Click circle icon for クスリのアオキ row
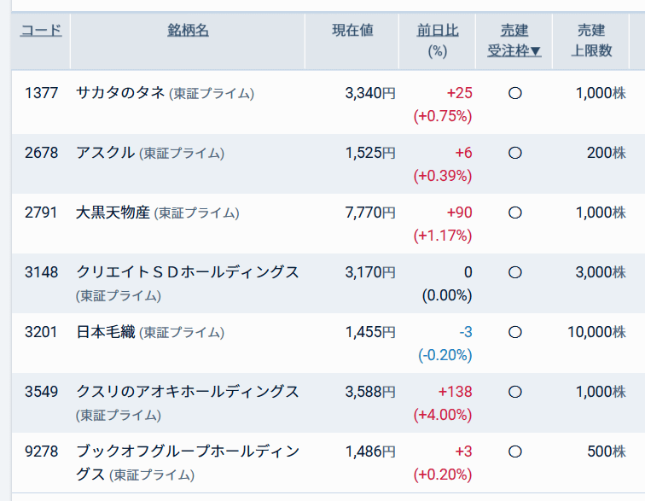Screen dimensions: 645x501 [515, 392]
